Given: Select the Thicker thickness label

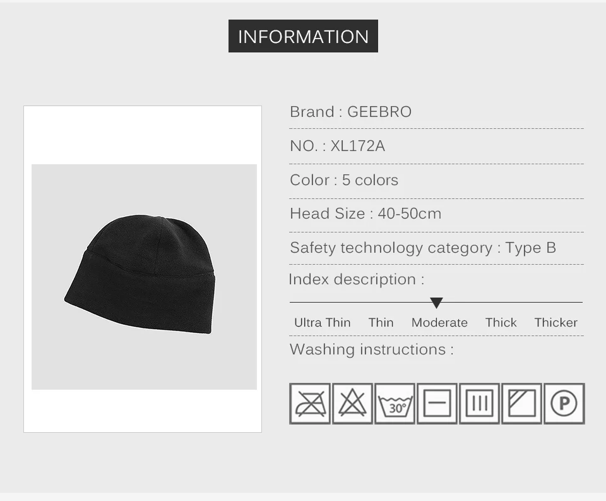Looking at the screenshot, I should coord(555,322).
